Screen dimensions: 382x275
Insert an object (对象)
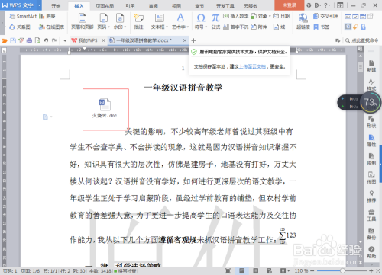click(x=259, y=16)
